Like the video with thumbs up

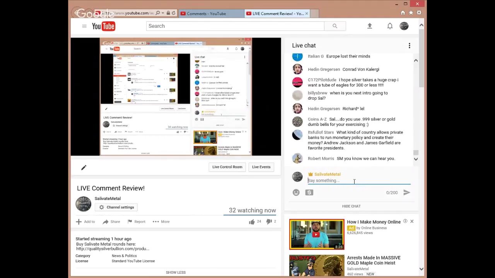(x=252, y=222)
